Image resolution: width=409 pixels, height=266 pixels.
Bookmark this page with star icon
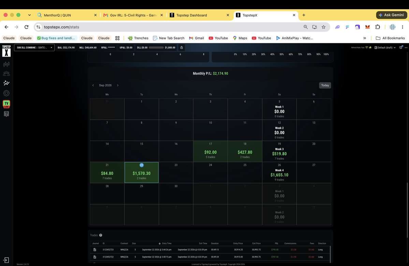point(323,27)
